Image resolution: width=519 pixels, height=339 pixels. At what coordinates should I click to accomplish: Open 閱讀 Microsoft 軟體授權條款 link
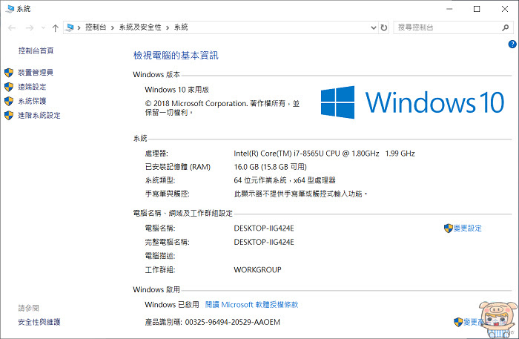(251, 304)
